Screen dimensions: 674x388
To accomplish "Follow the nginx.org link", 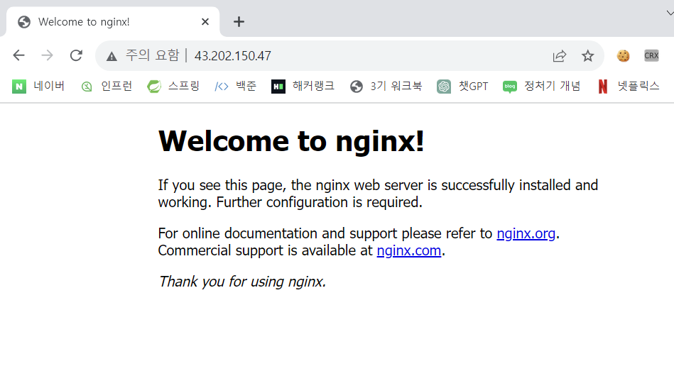I will (x=526, y=233).
